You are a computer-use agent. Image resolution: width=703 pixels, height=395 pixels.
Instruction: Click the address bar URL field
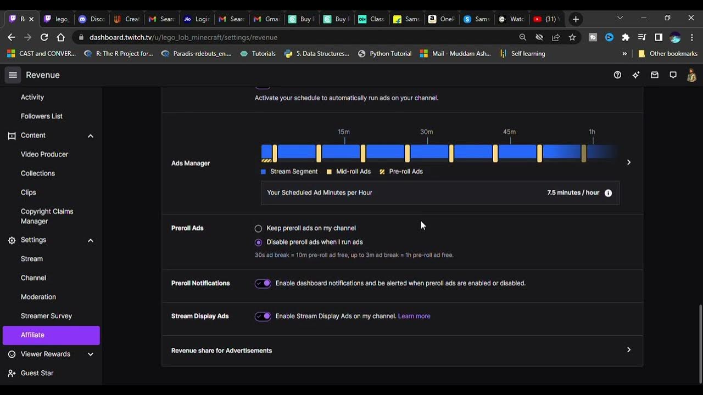click(x=297, y=37)
